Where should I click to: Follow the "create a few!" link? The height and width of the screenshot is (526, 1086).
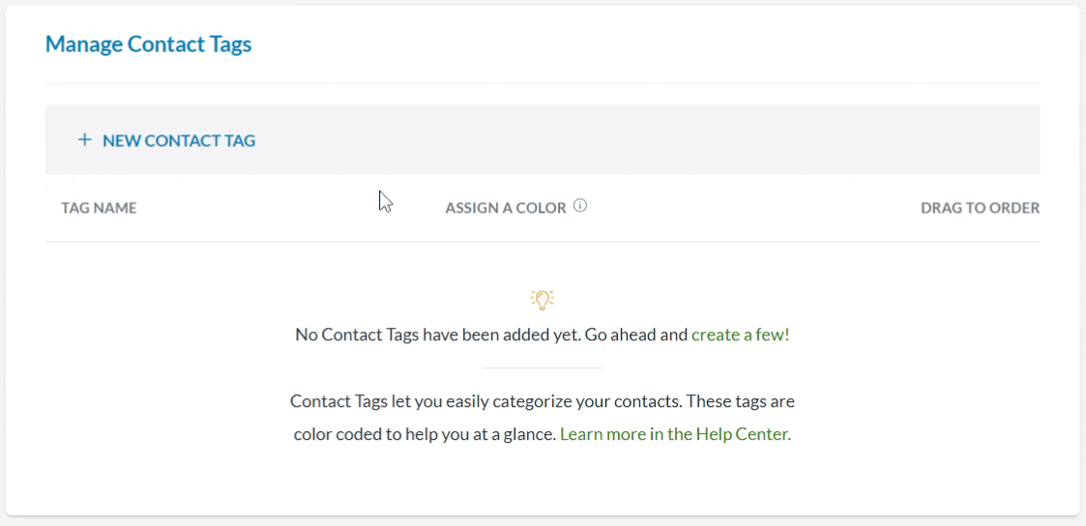pyautogui.click(x=740, y=336)
